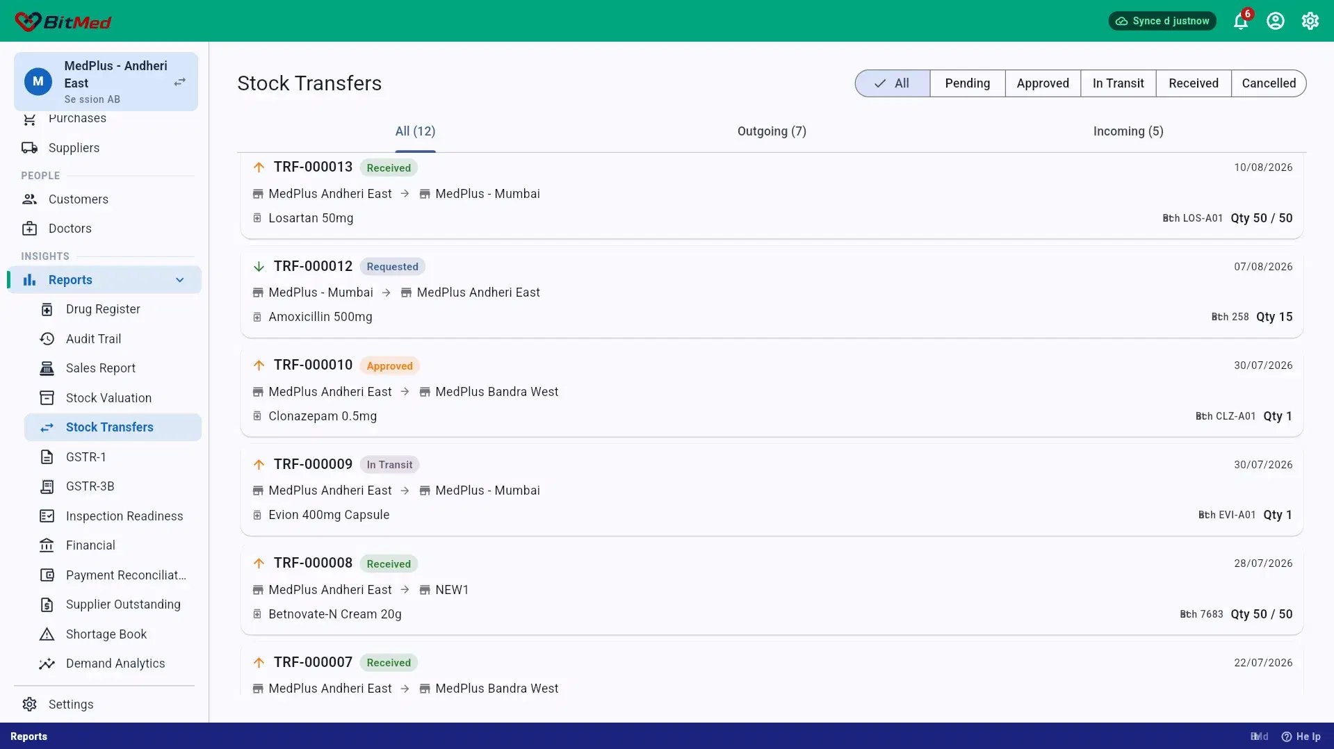
Task: Go to Suppliers page
Action: (x=74, y=148)
